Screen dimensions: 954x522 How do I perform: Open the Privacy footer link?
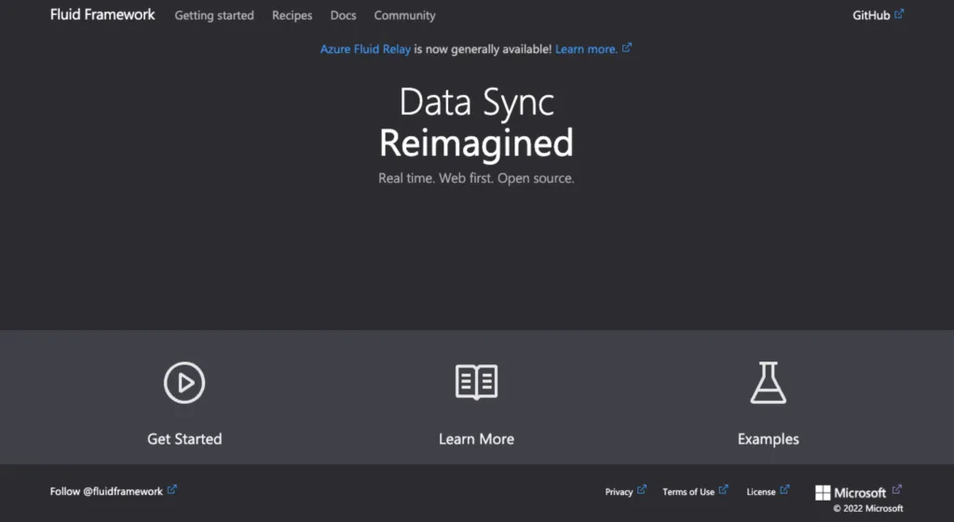click(619, 492)
